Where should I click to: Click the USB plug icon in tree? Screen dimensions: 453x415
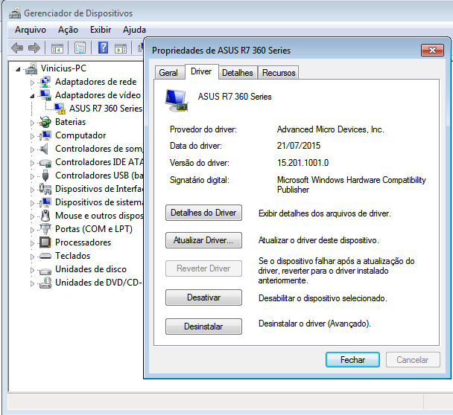click(x=45, y=176)
